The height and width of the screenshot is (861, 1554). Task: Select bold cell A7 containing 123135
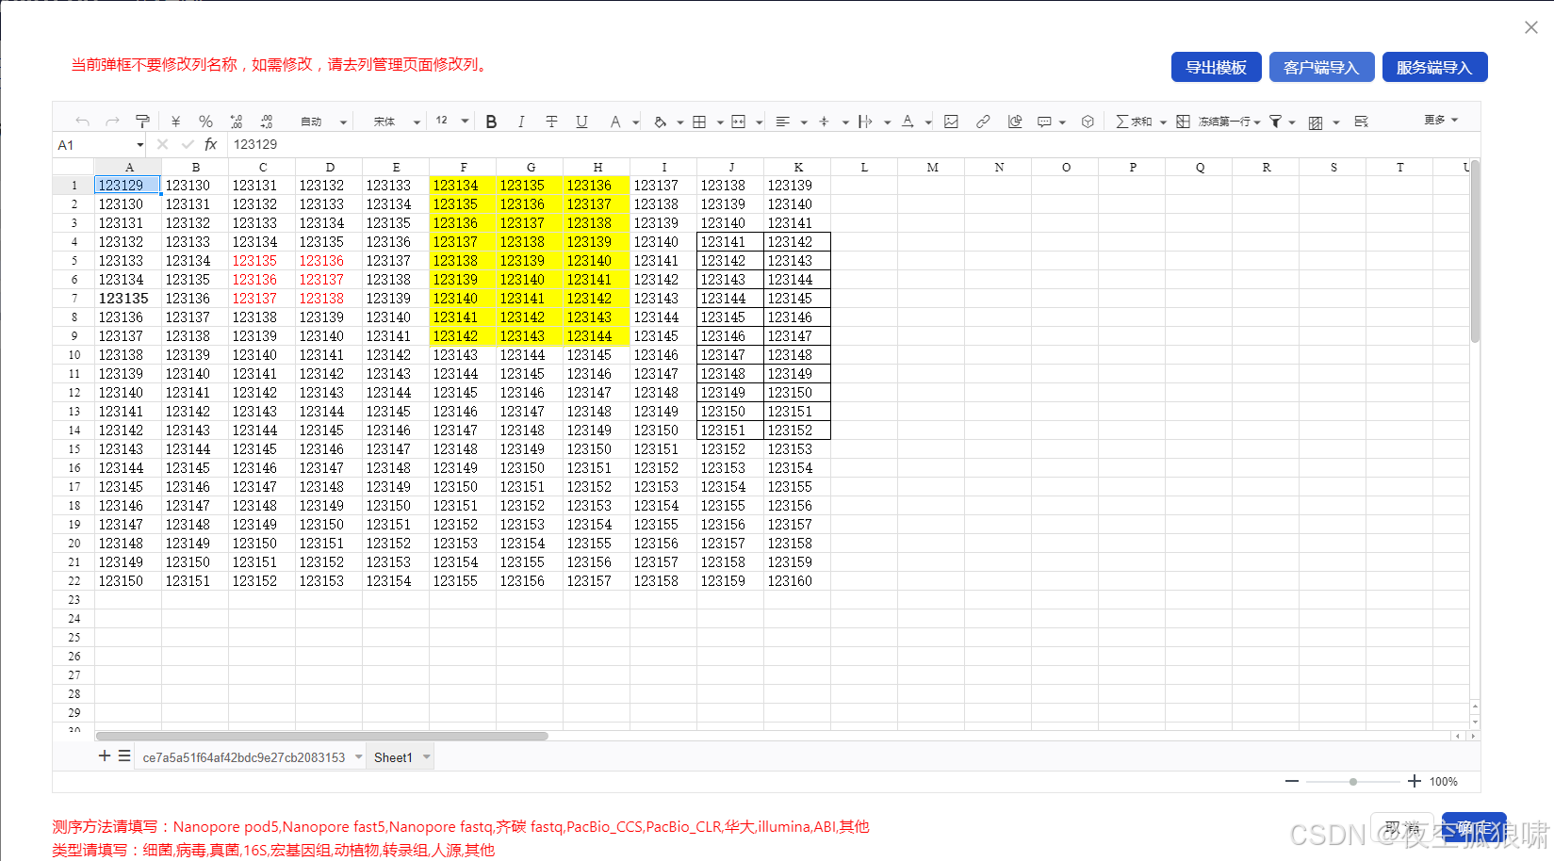click(127, 299)
